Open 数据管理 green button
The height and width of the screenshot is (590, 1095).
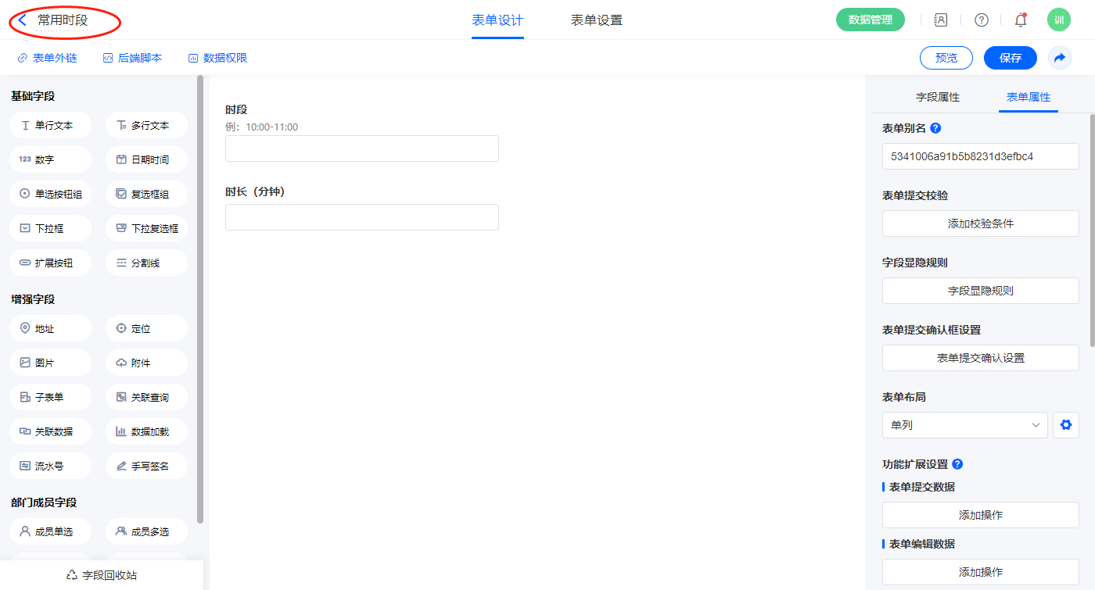point(870,20)
